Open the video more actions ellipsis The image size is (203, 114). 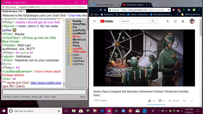pos(192,101)
